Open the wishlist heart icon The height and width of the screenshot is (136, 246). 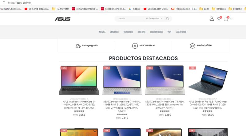219,19
